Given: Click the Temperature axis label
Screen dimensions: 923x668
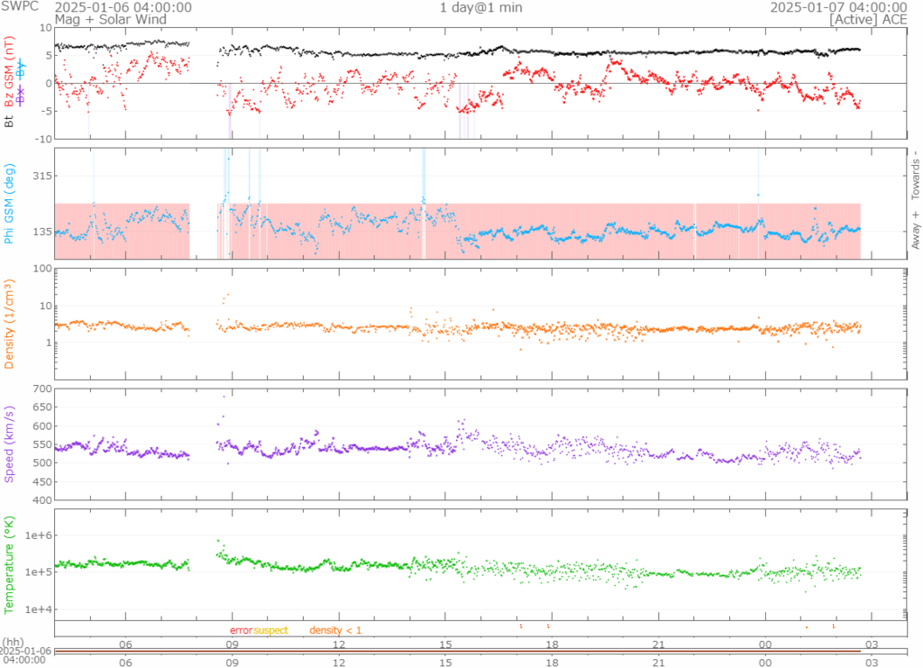Looking at the screenshot, I should coord(10,563).
